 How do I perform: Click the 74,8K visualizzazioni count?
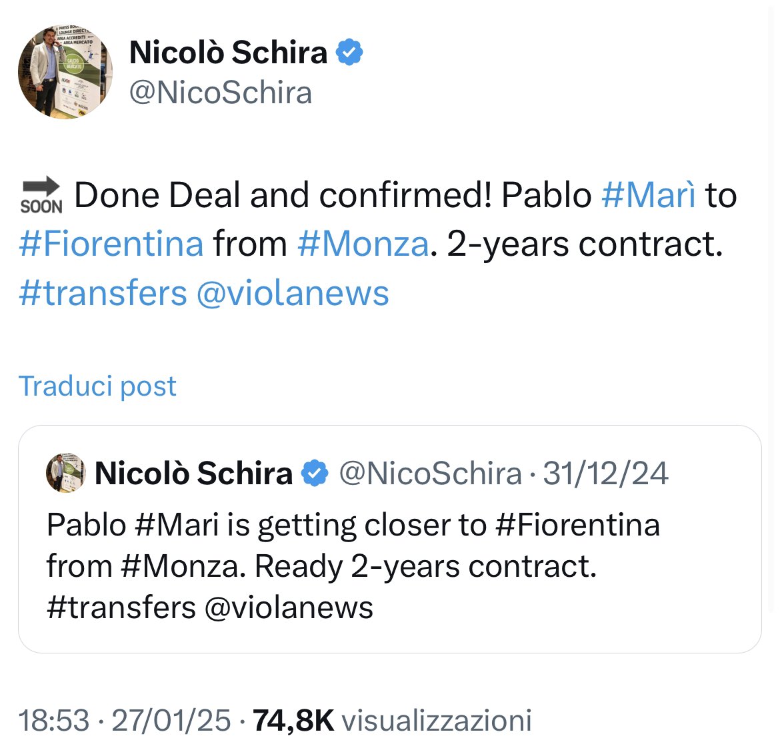point(393,720)
